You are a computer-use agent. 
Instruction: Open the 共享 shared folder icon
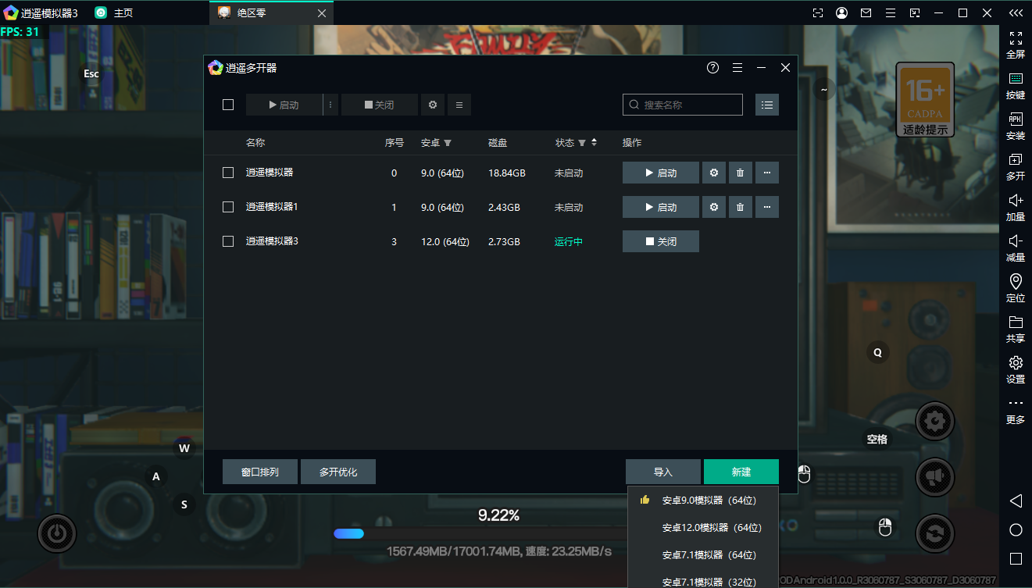pos(1016,329)
